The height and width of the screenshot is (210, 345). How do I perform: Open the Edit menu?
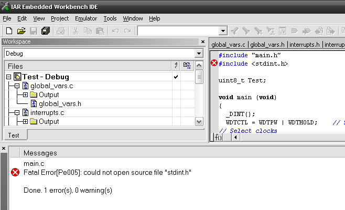(x=22, y=18)
